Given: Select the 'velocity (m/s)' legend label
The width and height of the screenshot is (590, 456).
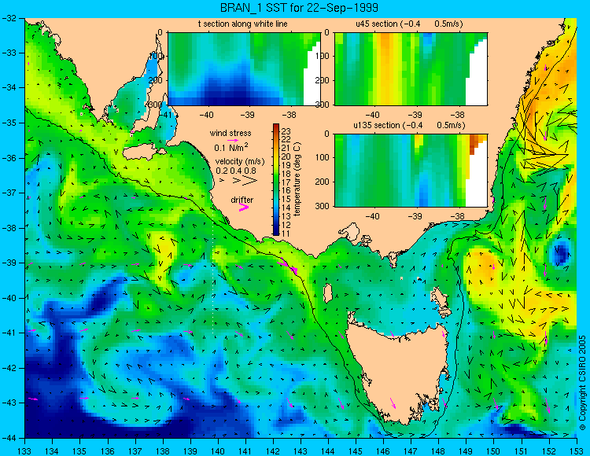Looking at the screenshot, I should click(240, 161).
